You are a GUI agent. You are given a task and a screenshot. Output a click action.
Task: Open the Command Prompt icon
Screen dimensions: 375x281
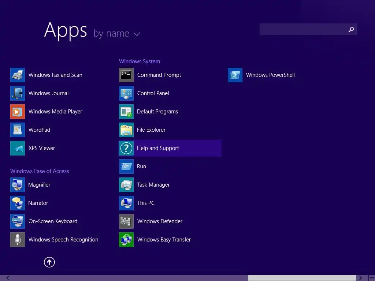126,75
